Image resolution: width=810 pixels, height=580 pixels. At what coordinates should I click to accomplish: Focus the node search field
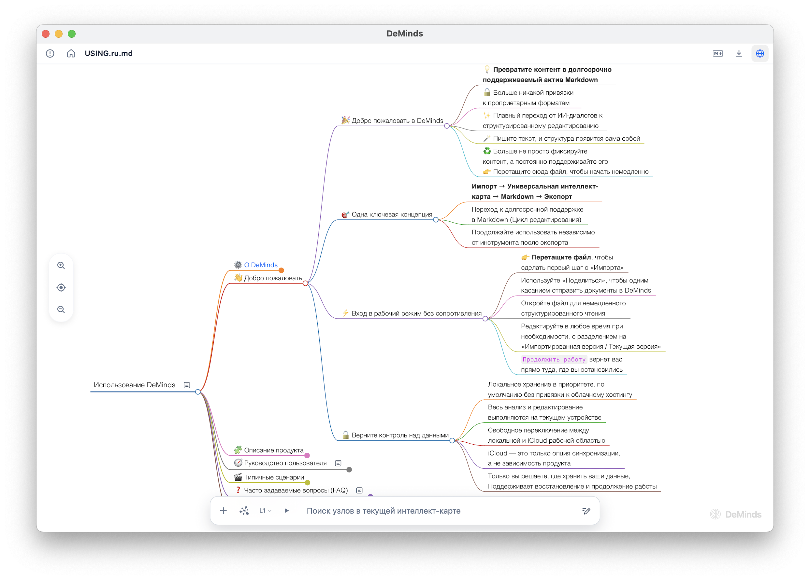pos(441,511)
